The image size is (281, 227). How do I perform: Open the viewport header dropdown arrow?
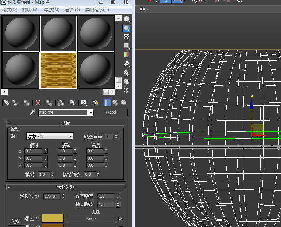click(x=148, y=9)
